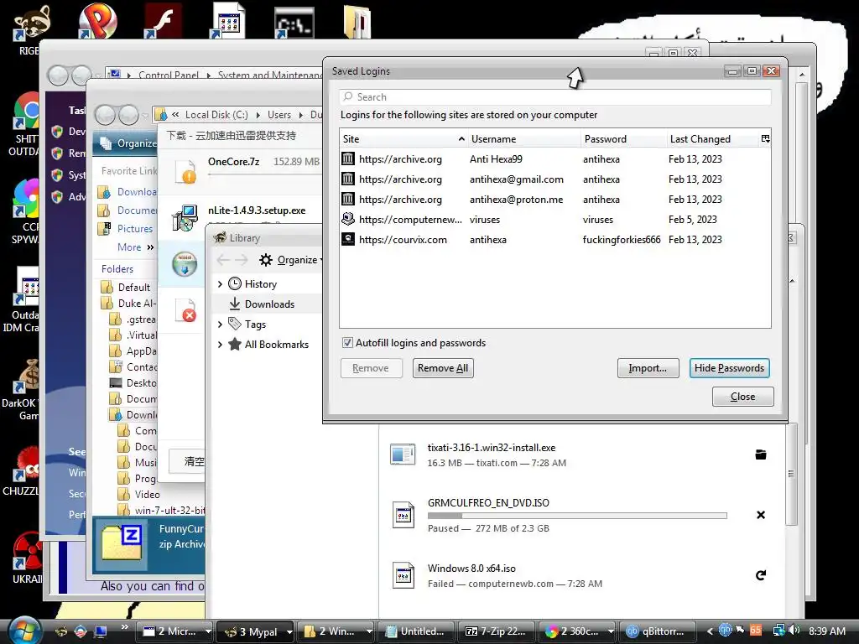Select the courvix.com login row
Image resolution: width=859 pixels, height=644 pixels.
pos(555,240)
